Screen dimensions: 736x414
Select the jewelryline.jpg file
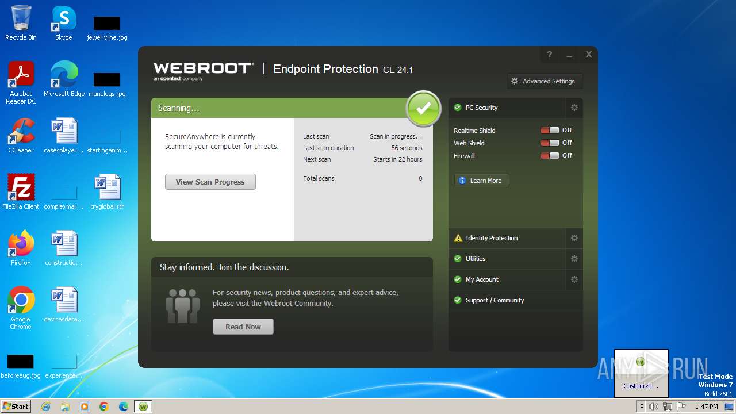point(107,28)
